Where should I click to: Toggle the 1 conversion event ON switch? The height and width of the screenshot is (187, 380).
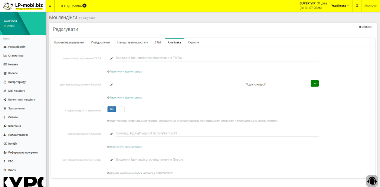click(116, 109)
